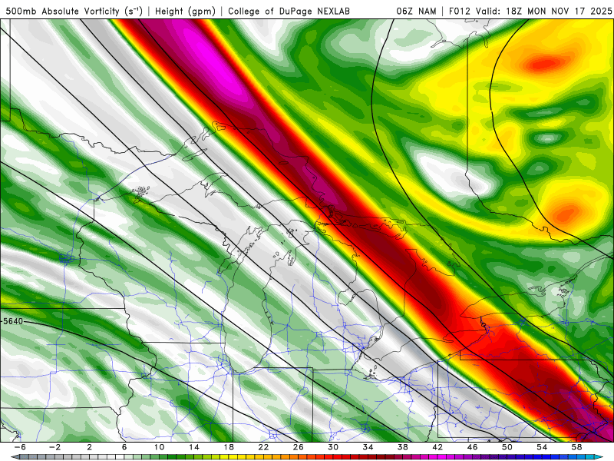Click the '6' color scale value
The image size is (614, 461).
coord(124,447)
